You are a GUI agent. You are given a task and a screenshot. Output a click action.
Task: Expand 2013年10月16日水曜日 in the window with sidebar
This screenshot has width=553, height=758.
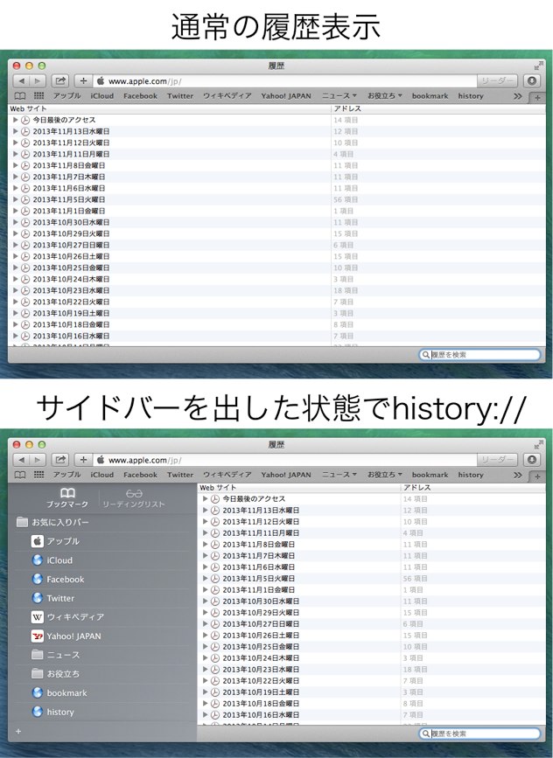tap(205, 714)
